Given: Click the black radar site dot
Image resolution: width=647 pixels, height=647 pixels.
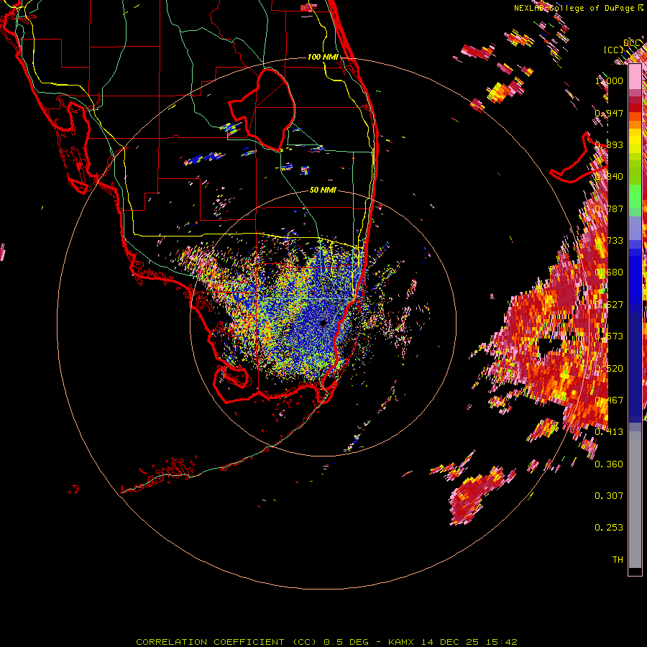Looking at the screenshot, I should [323, 323].
